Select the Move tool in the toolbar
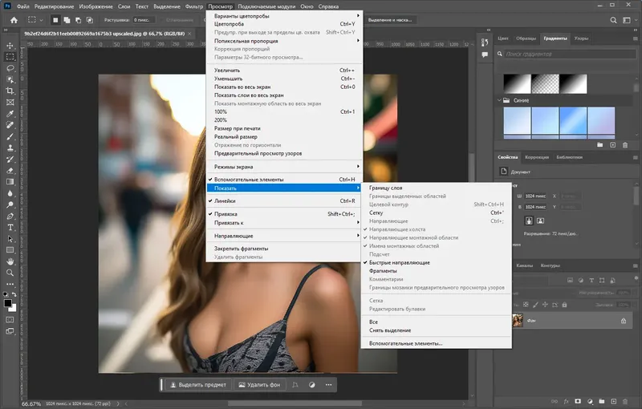 tap(10, 46)
